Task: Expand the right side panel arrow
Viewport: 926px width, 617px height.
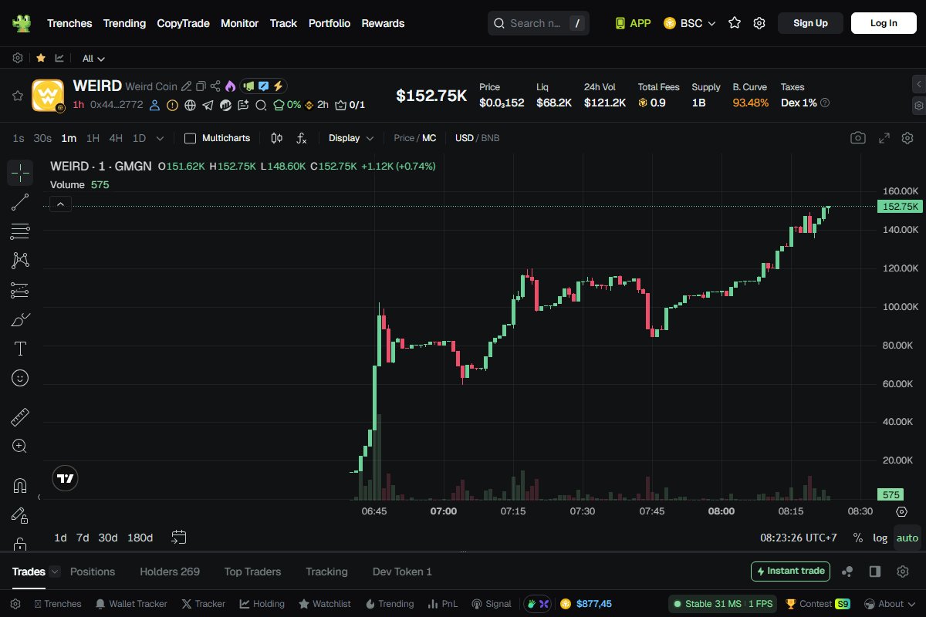Action: (918, 83)
